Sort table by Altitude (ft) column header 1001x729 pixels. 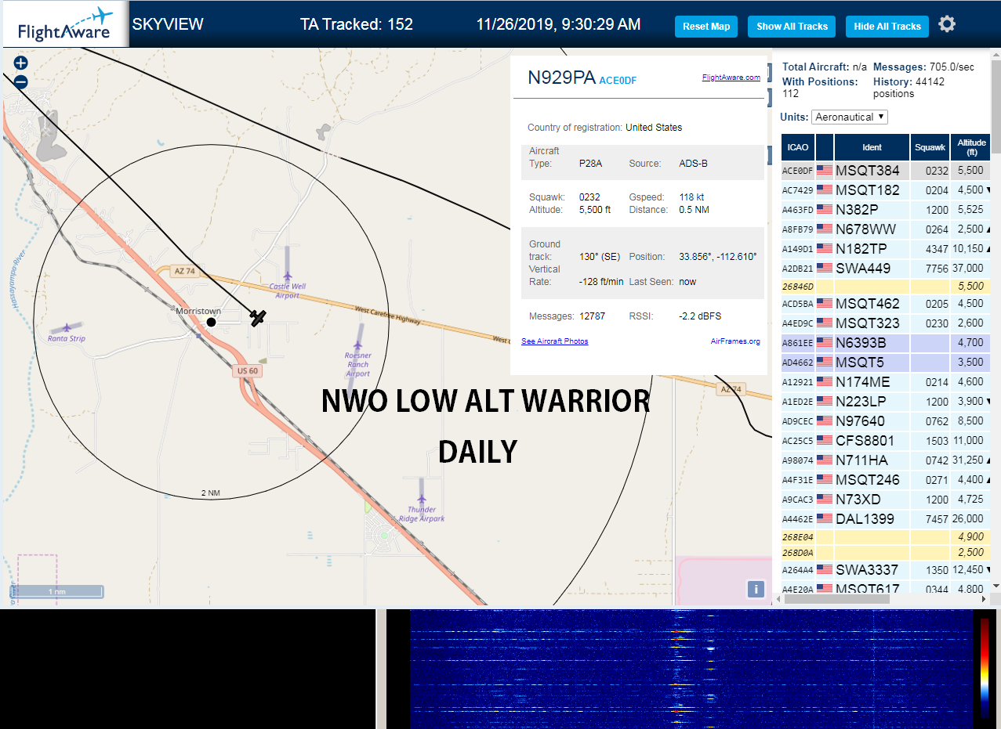pyautogui.click(x=971, y=147)
